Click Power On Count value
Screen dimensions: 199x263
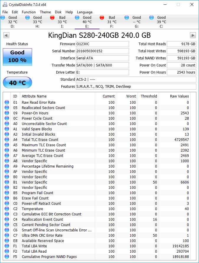[x=182, y=65]
